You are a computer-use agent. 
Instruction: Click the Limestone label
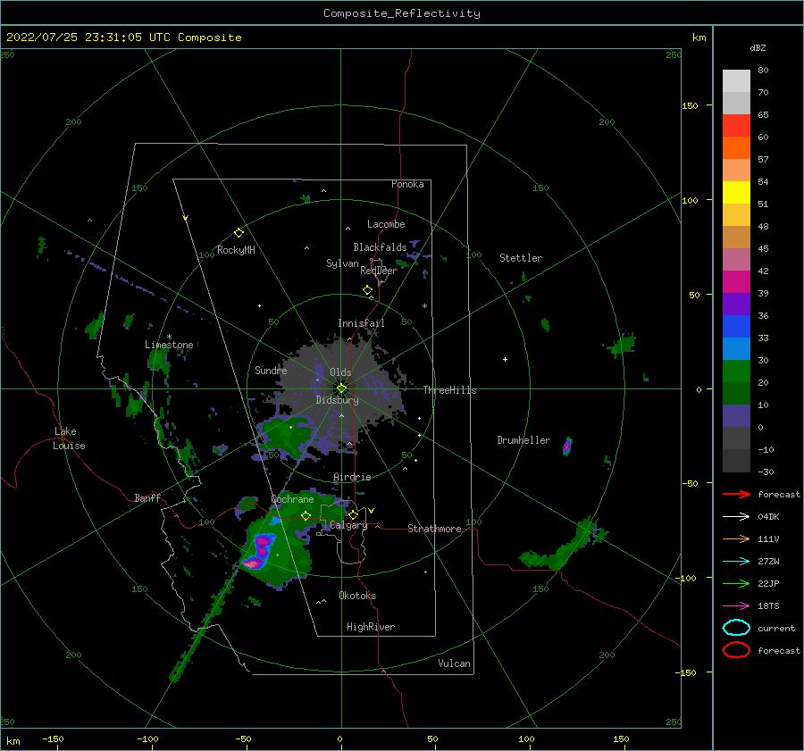tap(169, 345)
